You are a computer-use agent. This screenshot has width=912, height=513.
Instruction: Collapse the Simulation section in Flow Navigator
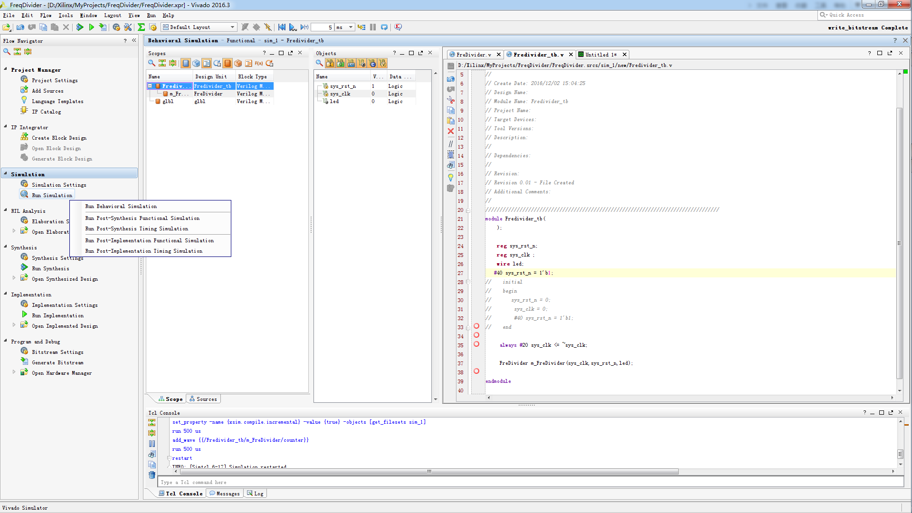pos(6,174)
